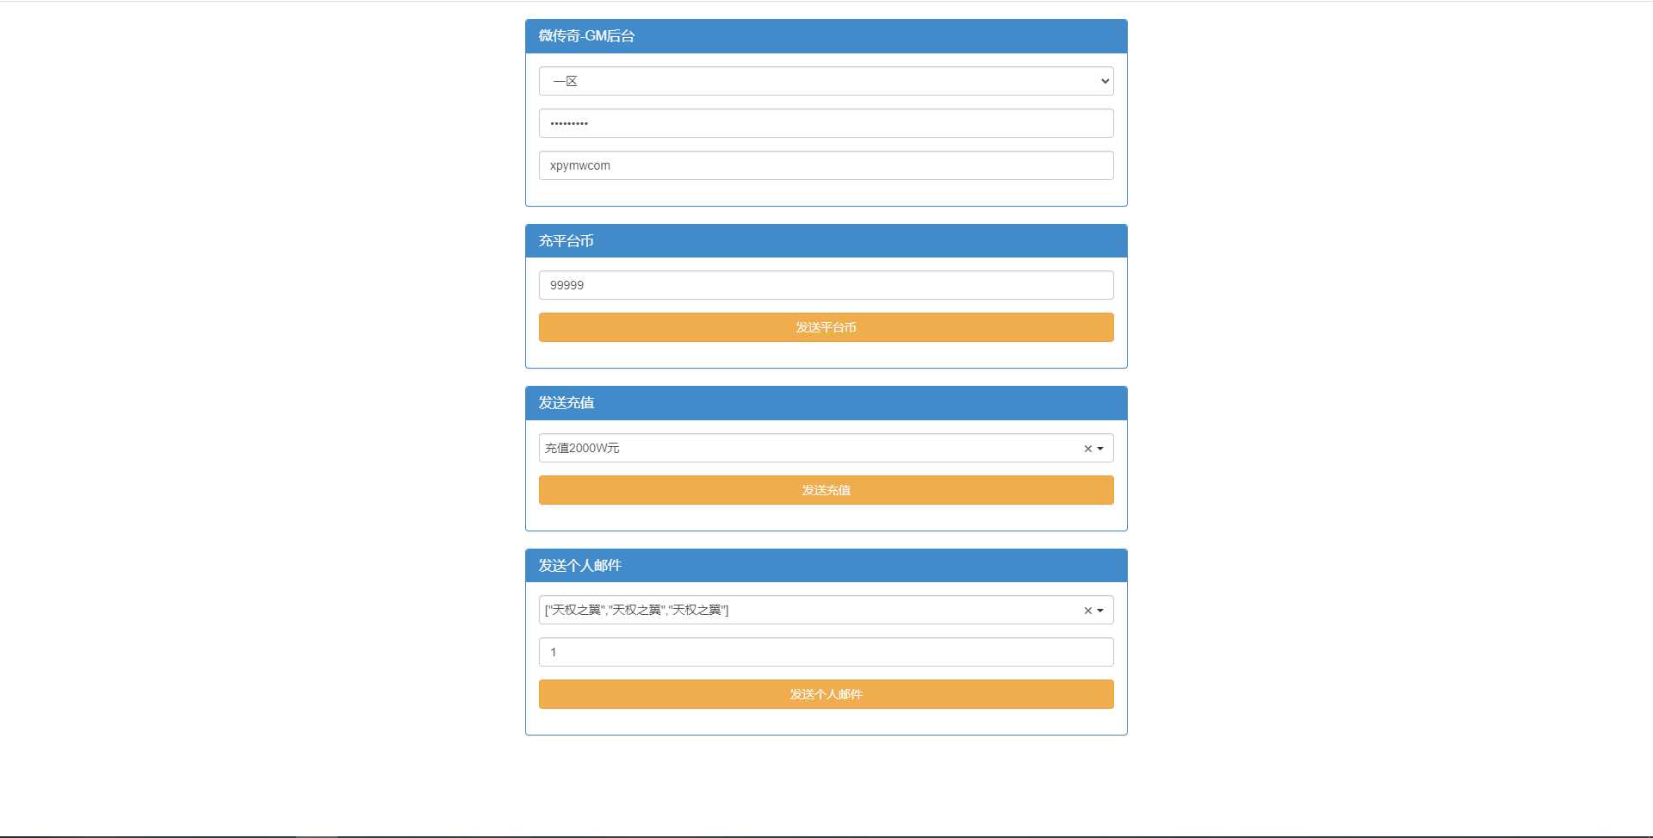The height and width of the screenshot is (838, 1653).
Task: Focus the 99999 platform coin amount field
Action: tap(826, 285)
